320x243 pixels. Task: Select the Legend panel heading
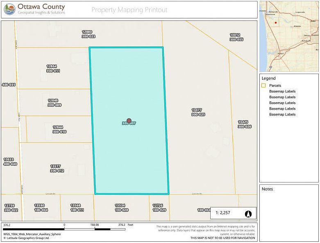point(269,78)
